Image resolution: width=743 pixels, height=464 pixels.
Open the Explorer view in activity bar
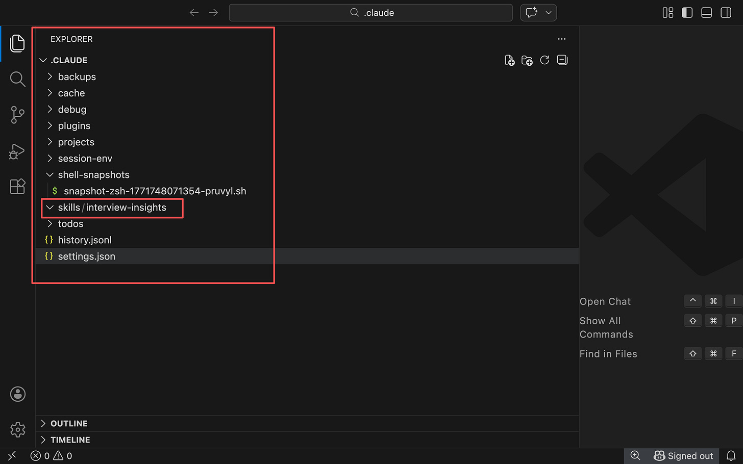[17, 43]
